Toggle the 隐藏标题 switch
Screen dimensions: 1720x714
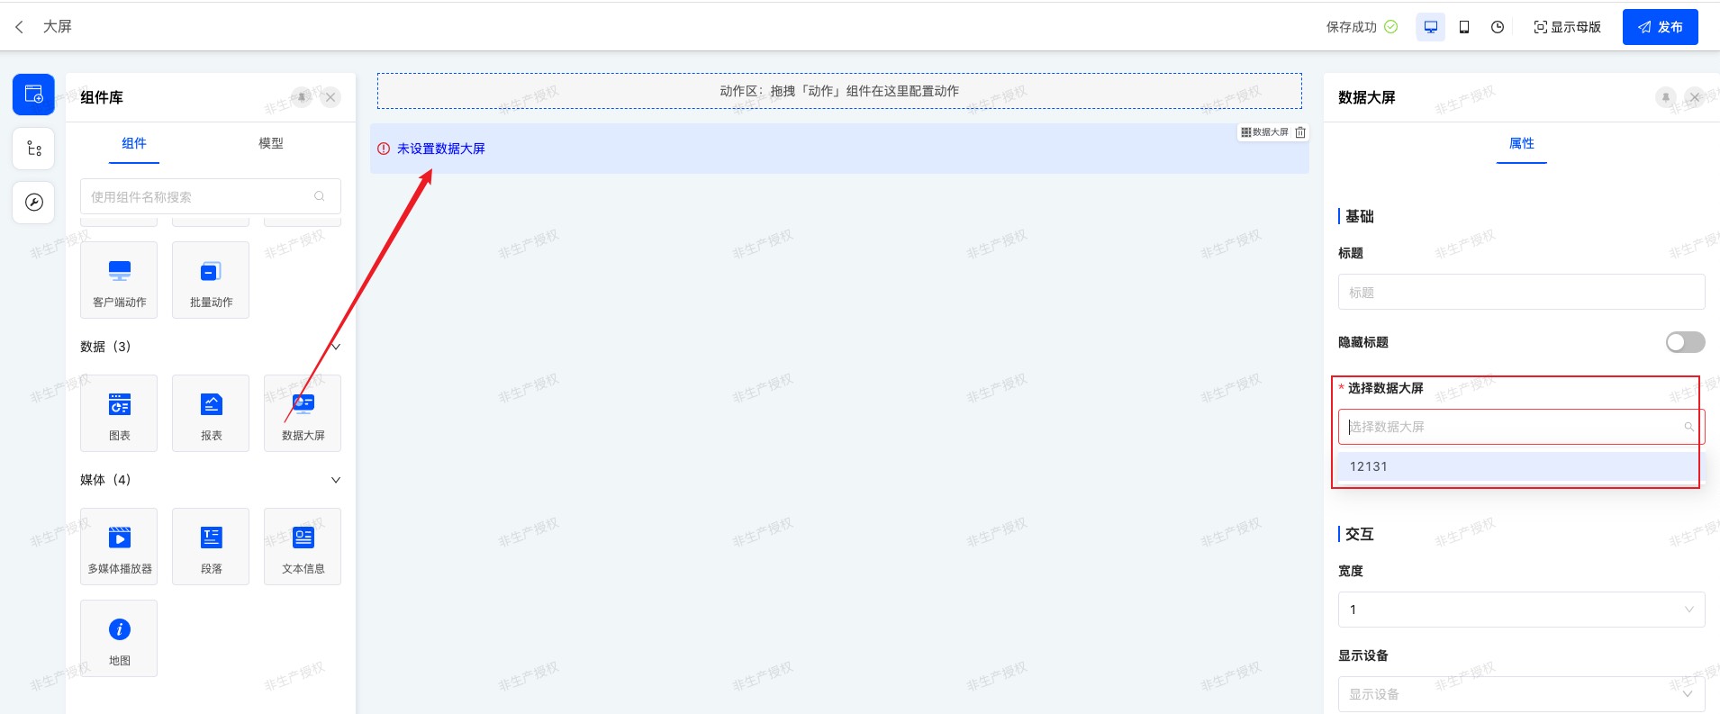click(x=1686, y=342)
